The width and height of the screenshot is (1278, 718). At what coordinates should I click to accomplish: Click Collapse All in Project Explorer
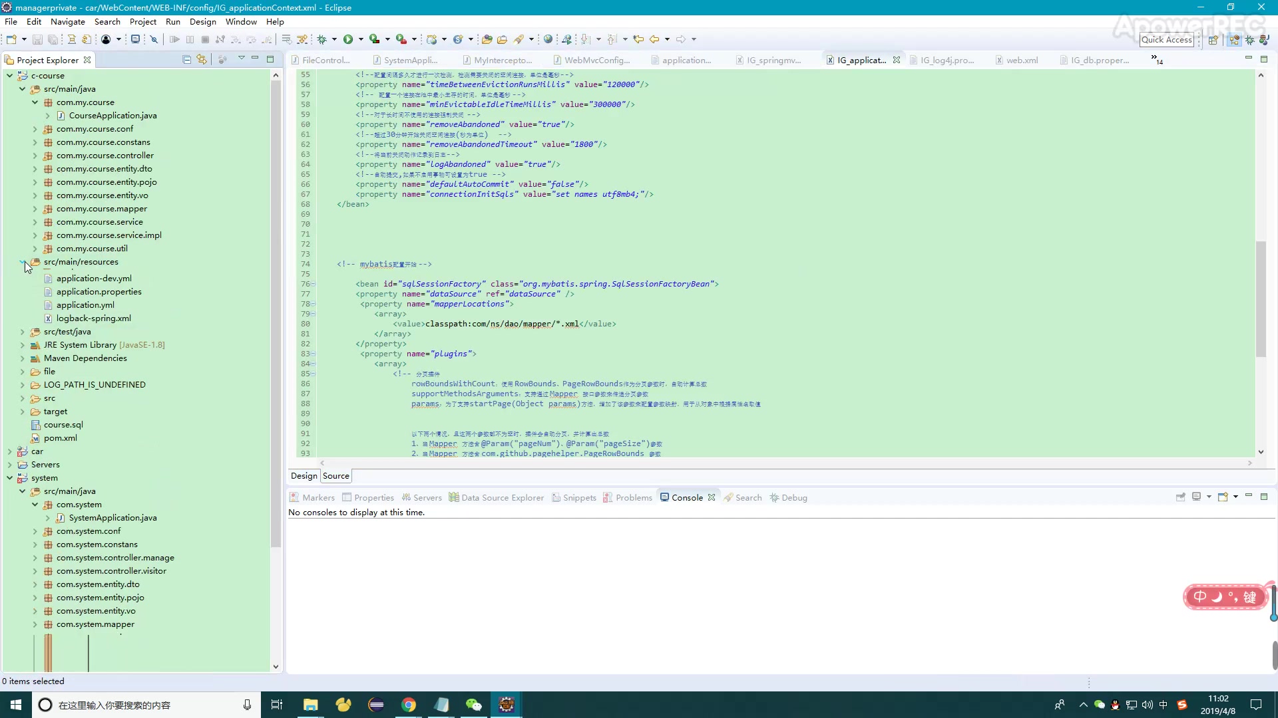(x=187, y=59)
